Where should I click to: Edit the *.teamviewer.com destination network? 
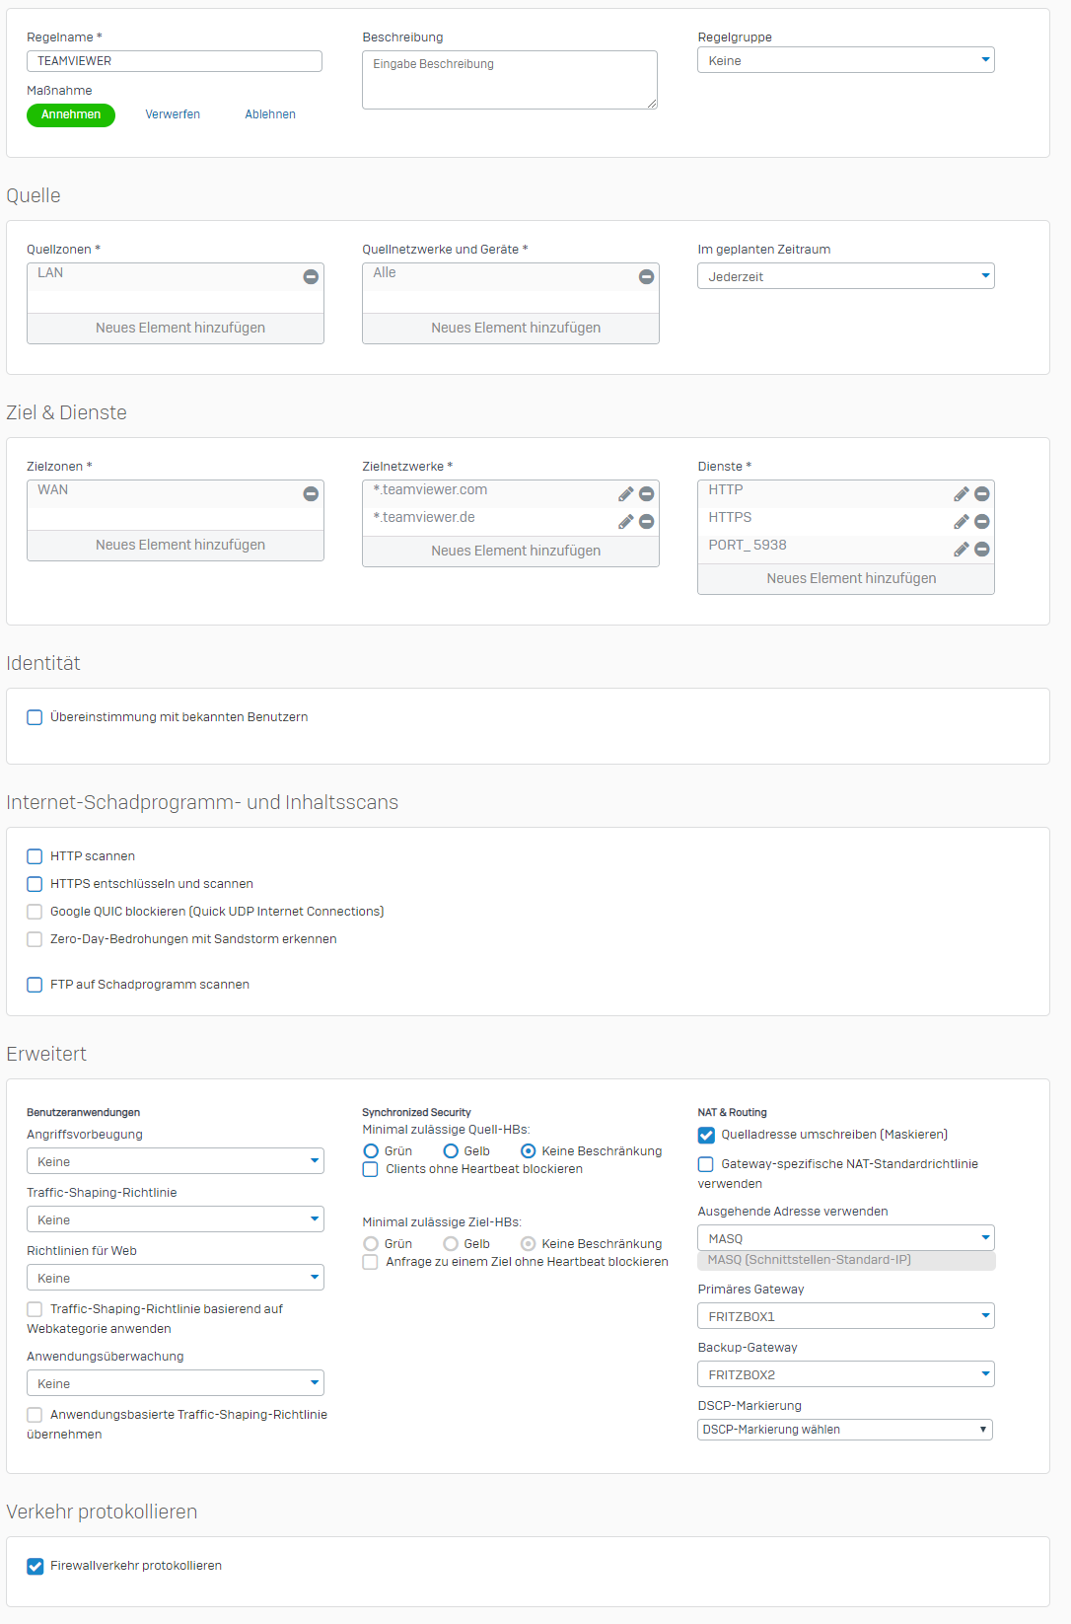coord(625,494)
